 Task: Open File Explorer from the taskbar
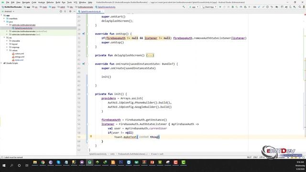point(35,162)
